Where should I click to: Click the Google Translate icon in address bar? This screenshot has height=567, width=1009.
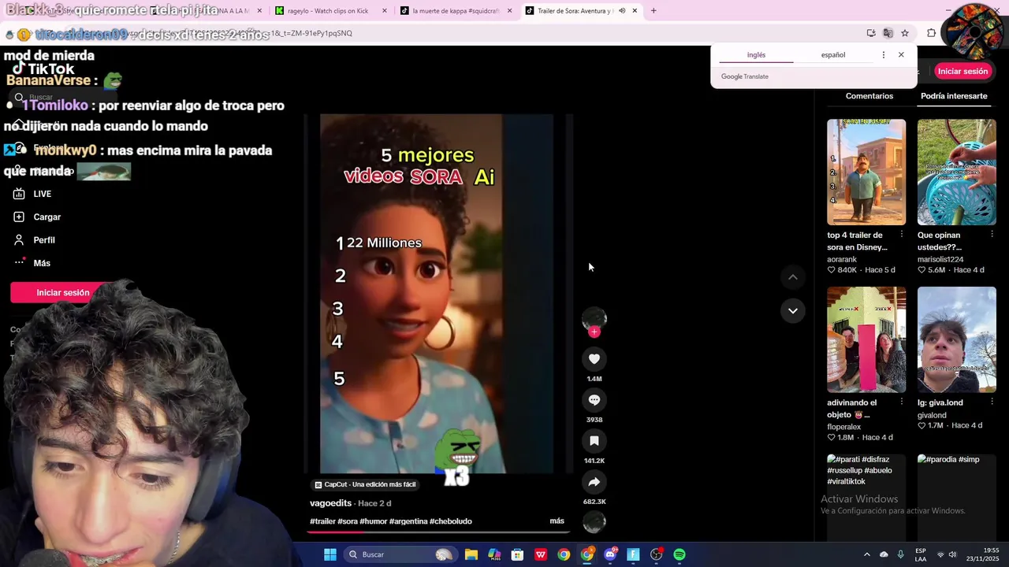coord(888,33)
